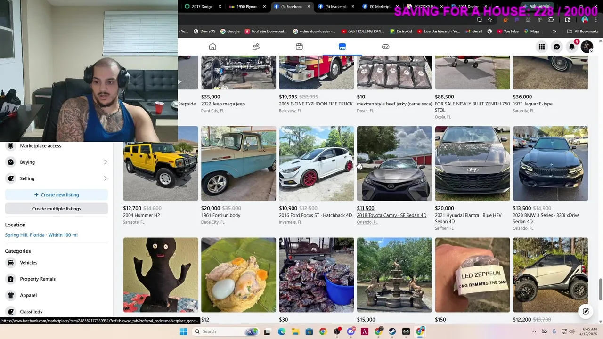The height and width of the screenshot is (339, 603).
Task: Click 2005 E-ONE TYPHOON FIRE TRUCK title
Action: click(x=316, y=104)
